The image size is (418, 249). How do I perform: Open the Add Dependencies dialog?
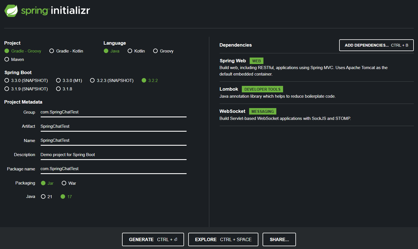[376, 45]
